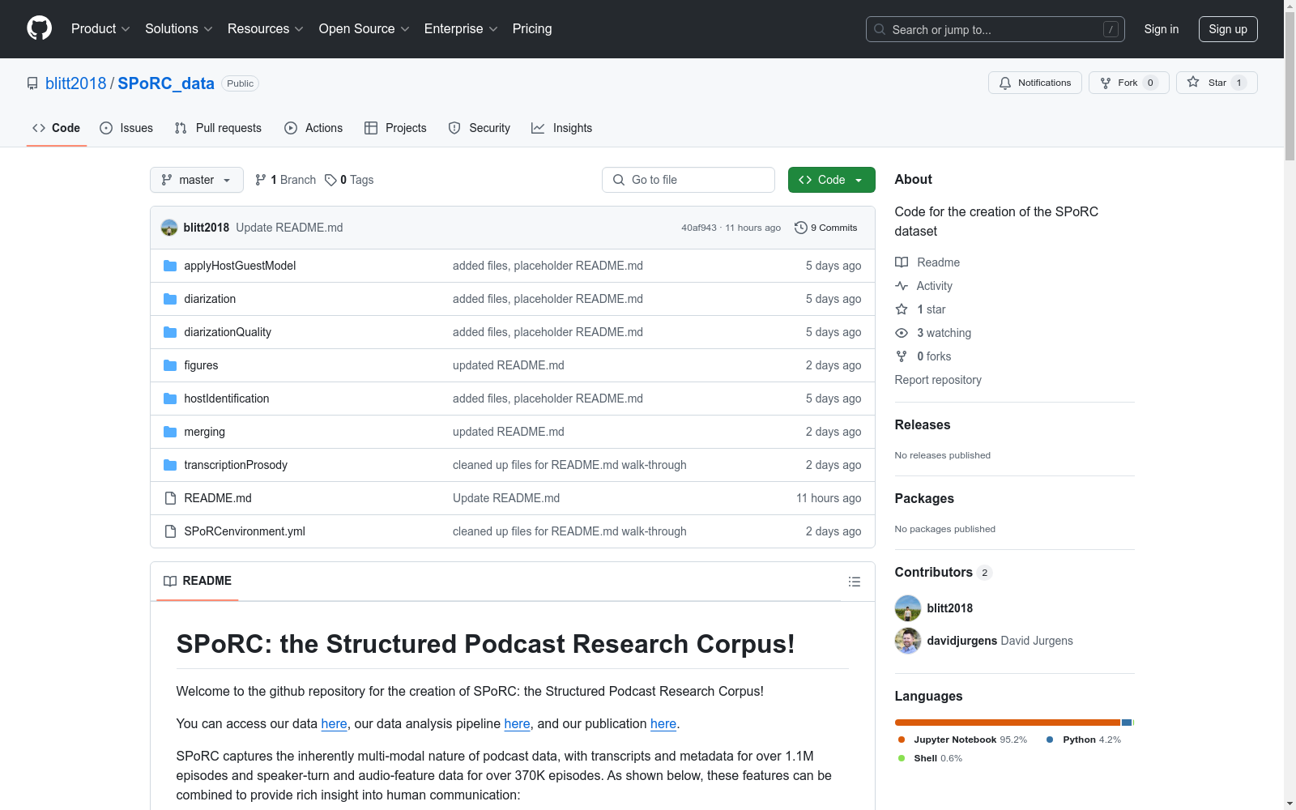Image resolution: width=1296 pixels, height=810 pixels.
Task: Expand the Resources menu
Action: (266, 28)
